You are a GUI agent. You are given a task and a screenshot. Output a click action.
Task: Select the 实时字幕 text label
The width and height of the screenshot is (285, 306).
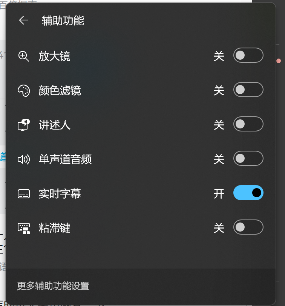(x=60, y=194)
